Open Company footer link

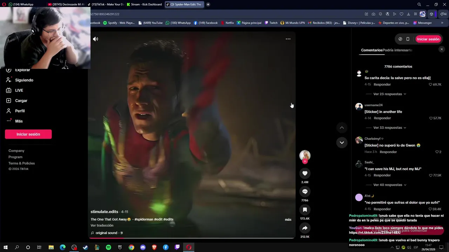coord(16,151)
